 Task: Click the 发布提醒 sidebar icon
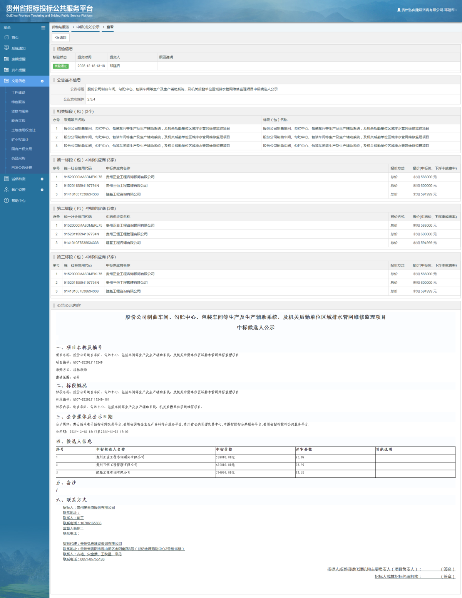(x=6, y=70)
